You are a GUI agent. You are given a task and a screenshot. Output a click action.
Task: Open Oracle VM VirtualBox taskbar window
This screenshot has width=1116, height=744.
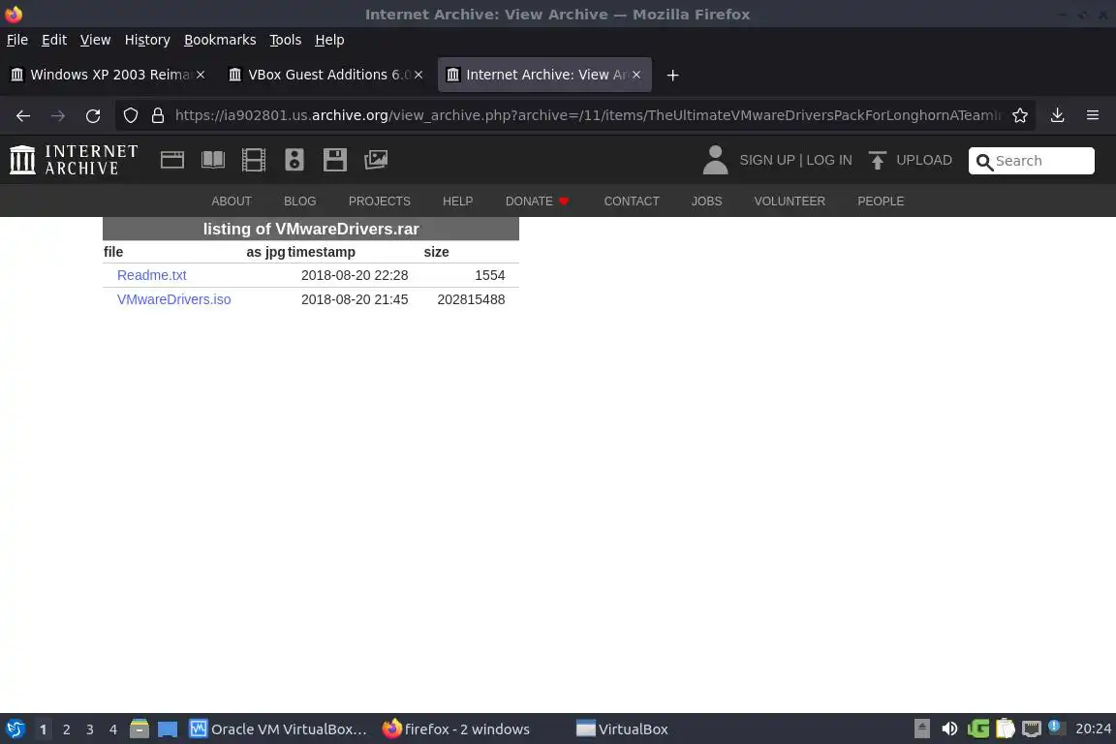point(278,729)
